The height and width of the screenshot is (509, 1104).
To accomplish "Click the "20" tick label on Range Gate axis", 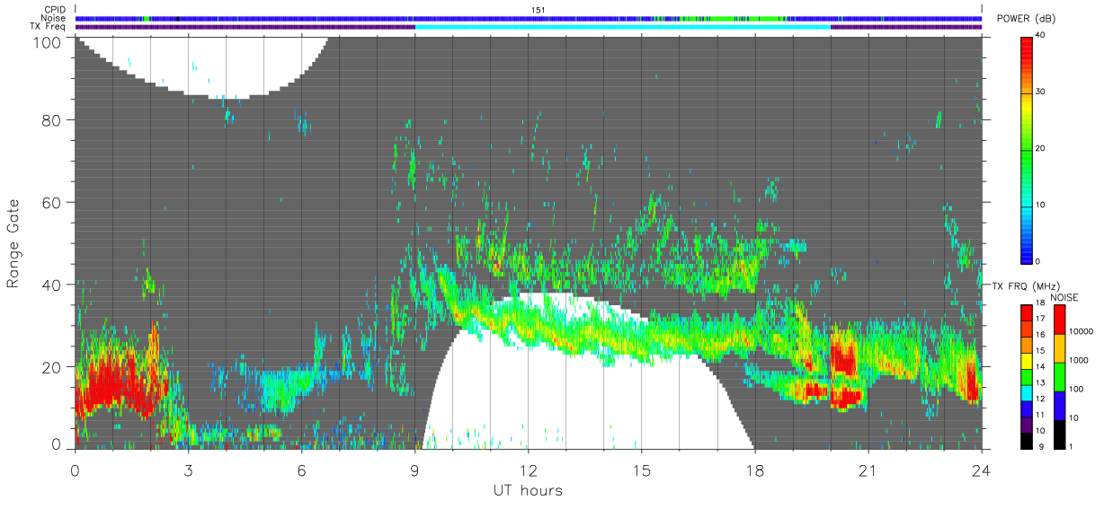I will (52, 367).
